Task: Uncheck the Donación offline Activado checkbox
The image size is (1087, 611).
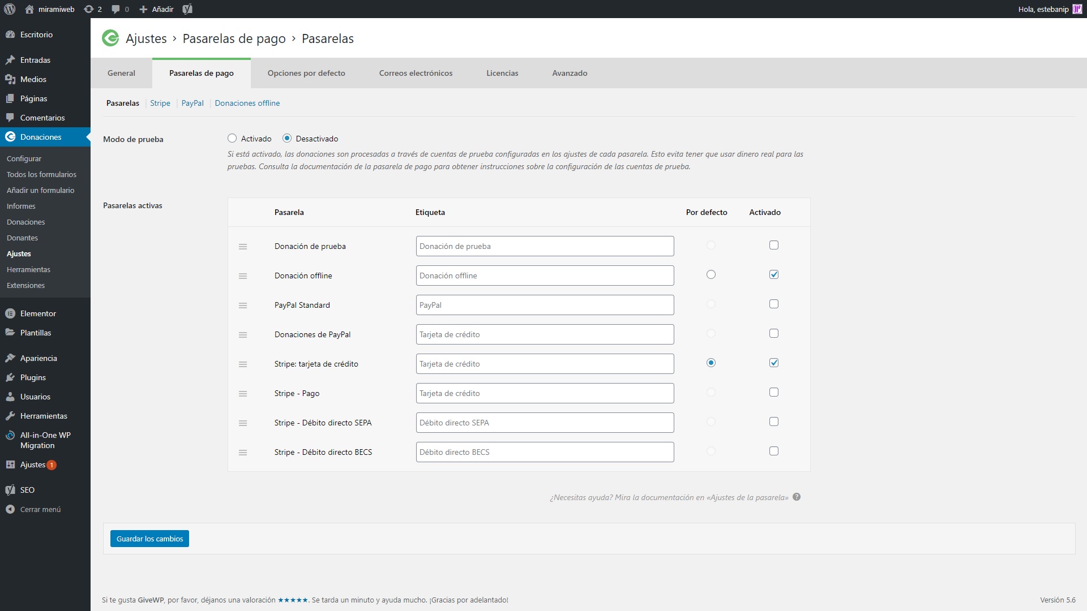Action: [x=774, y=274]
